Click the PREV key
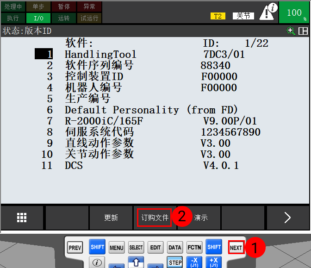The image size is (311, 268). pos(75,248)
